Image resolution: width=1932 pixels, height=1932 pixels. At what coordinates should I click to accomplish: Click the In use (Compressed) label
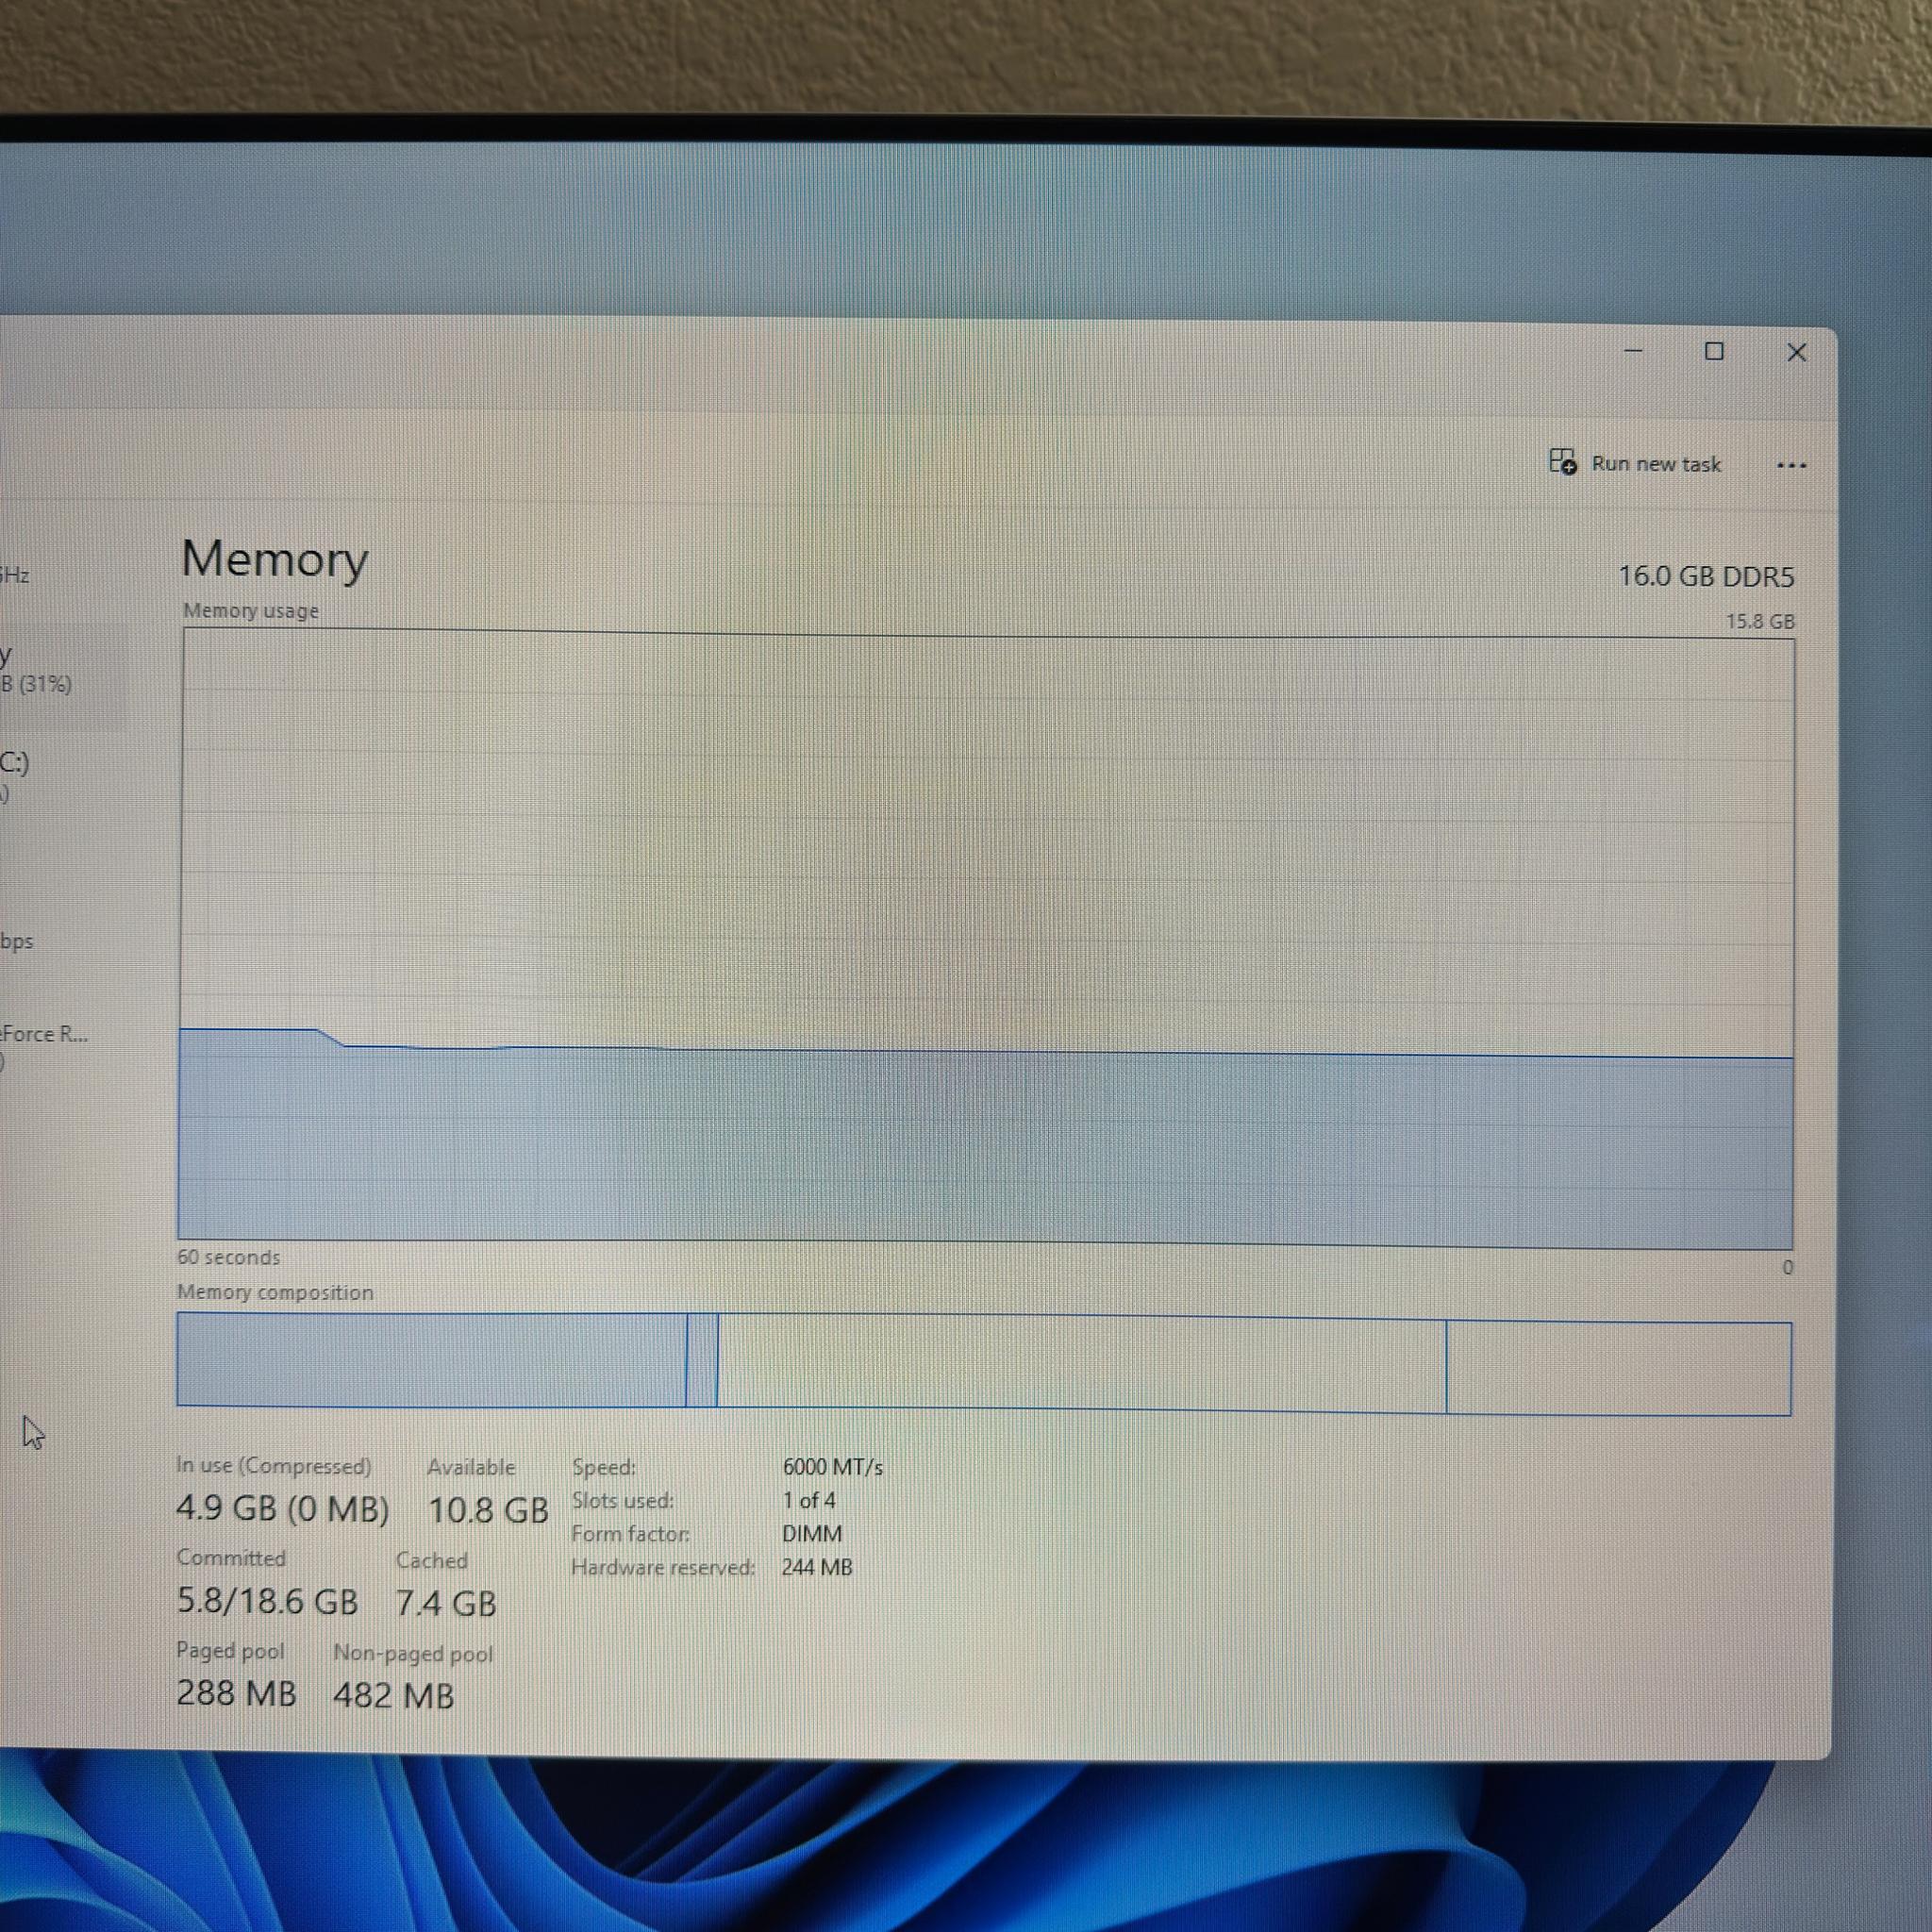[273, 1465]
